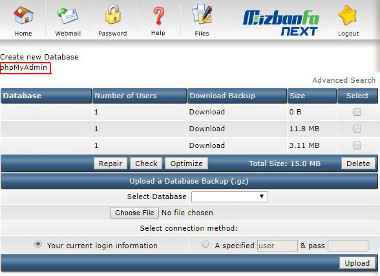Focus the user input field
This screenshot has height=276, width=380.
click(277, 246)
